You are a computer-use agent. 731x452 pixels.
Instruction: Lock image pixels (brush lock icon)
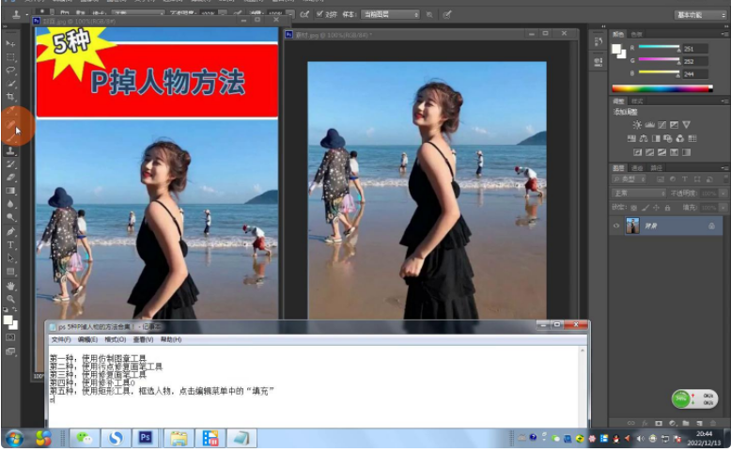(645, 208)
